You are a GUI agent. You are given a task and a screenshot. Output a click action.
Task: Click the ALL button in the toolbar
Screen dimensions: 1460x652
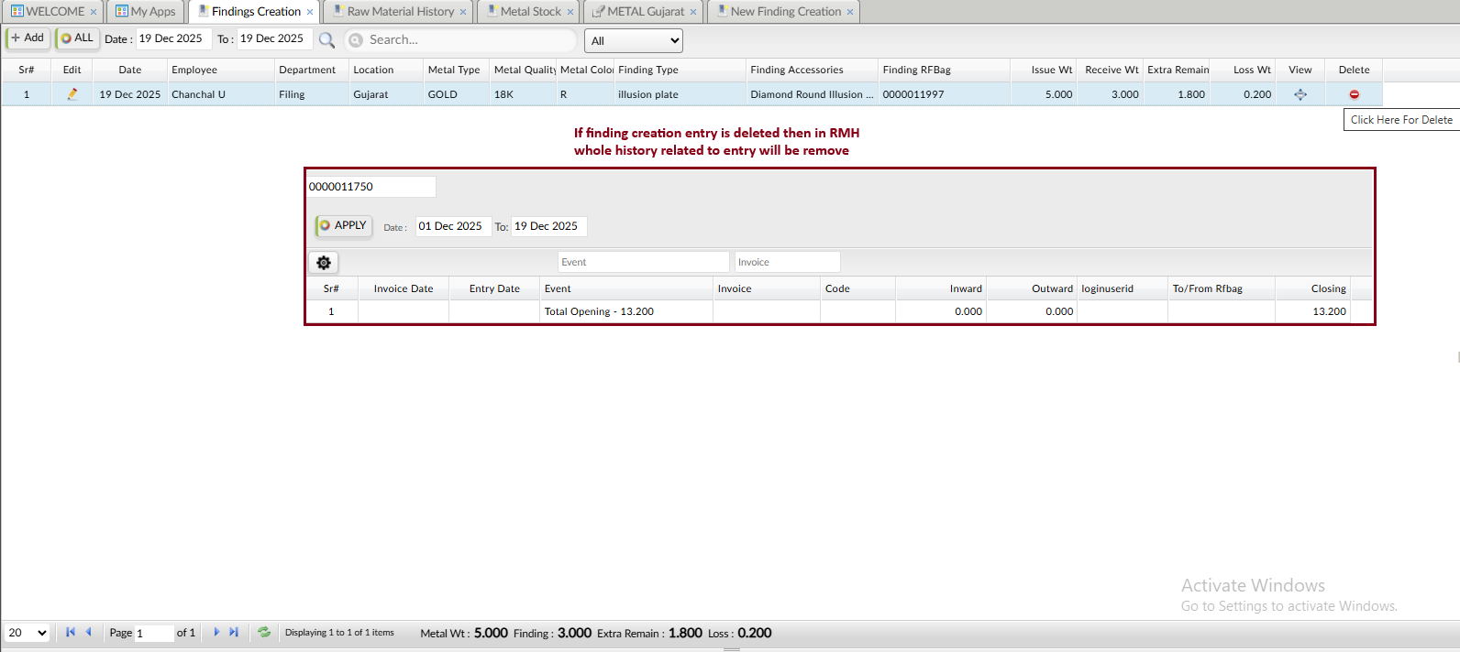pos(77,38)
